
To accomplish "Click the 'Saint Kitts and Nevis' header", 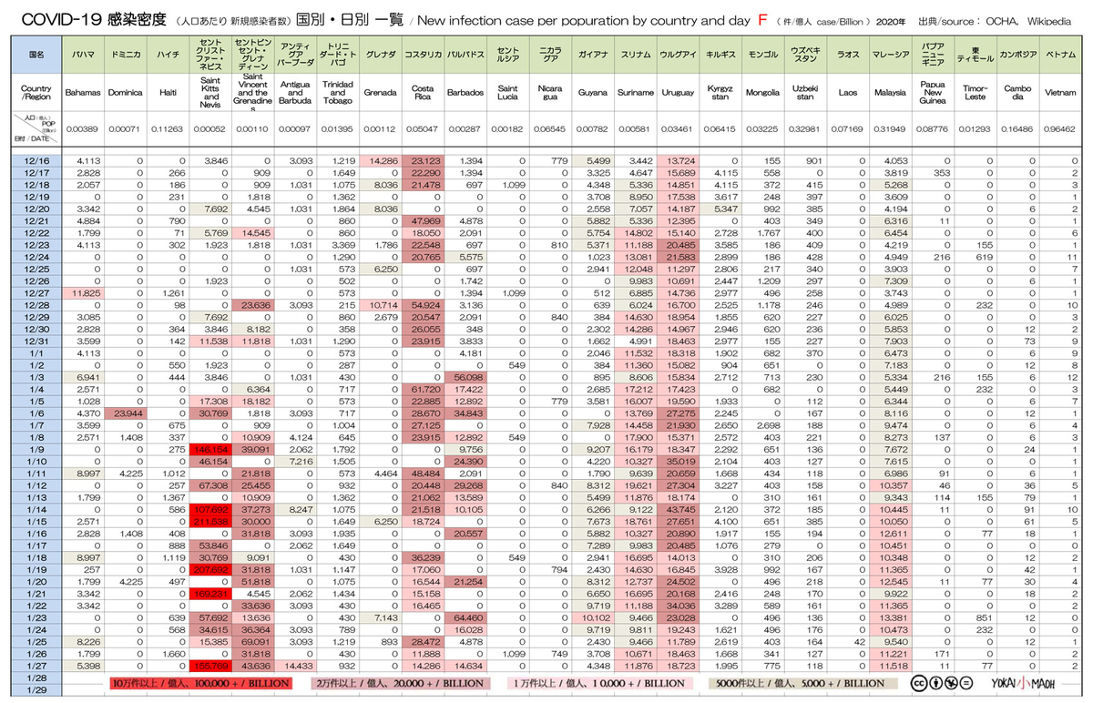I will 209,93.
